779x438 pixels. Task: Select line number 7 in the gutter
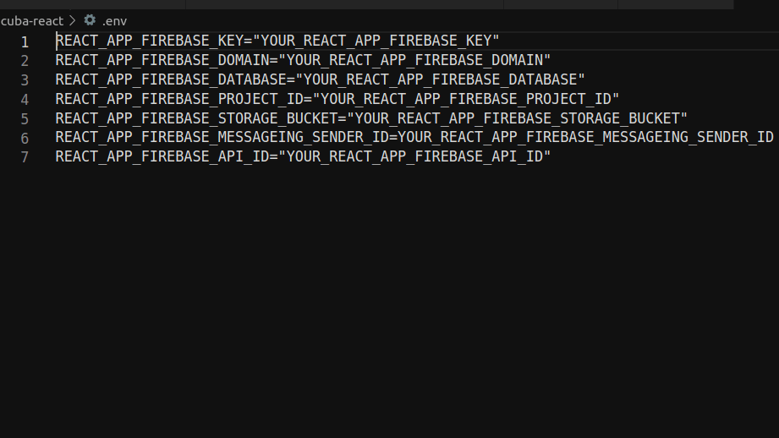[25, 158]
